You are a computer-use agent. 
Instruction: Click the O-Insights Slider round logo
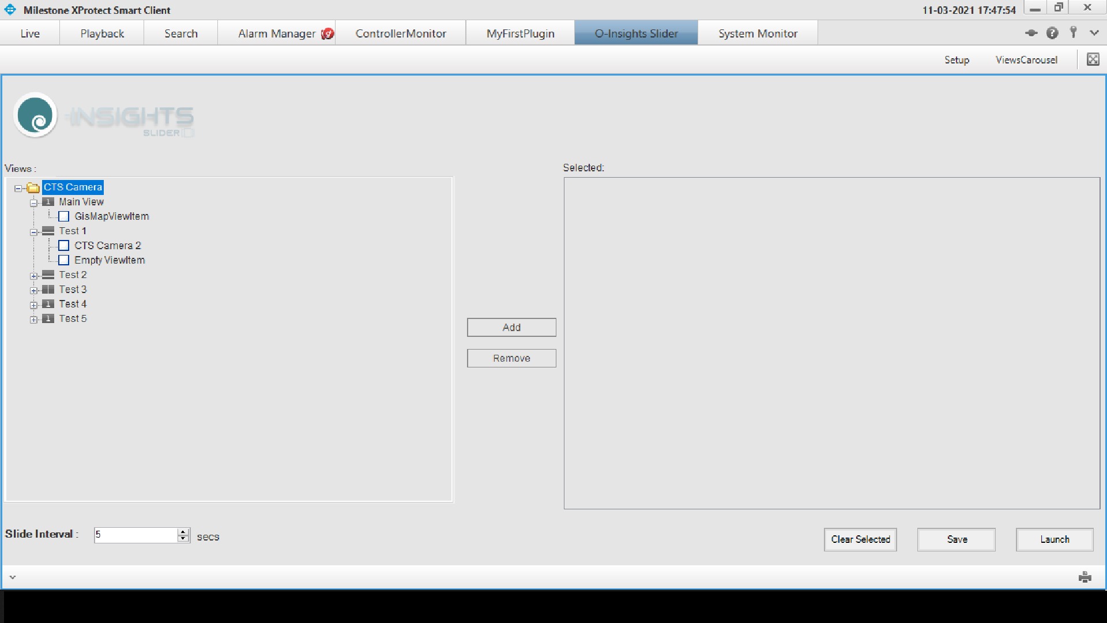[x=35, y=115]
